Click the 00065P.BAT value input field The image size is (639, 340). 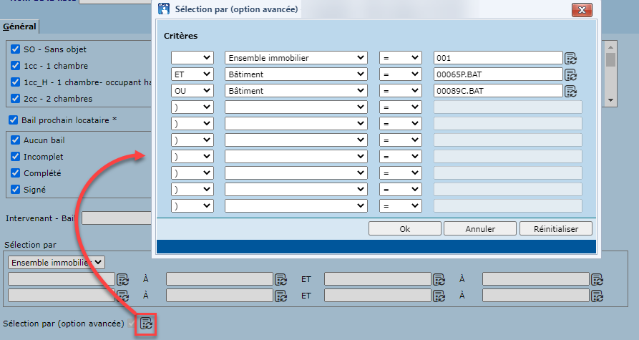[497, 74]
